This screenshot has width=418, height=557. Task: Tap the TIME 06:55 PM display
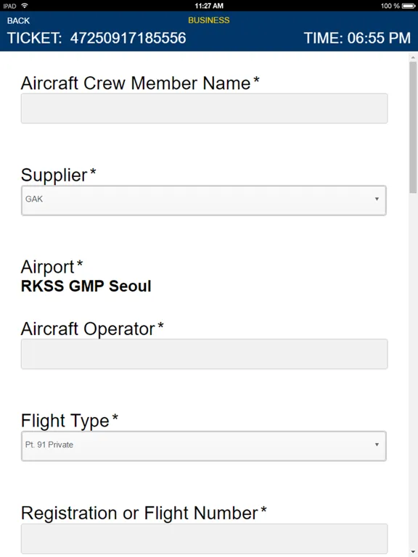tap(357, 38)
